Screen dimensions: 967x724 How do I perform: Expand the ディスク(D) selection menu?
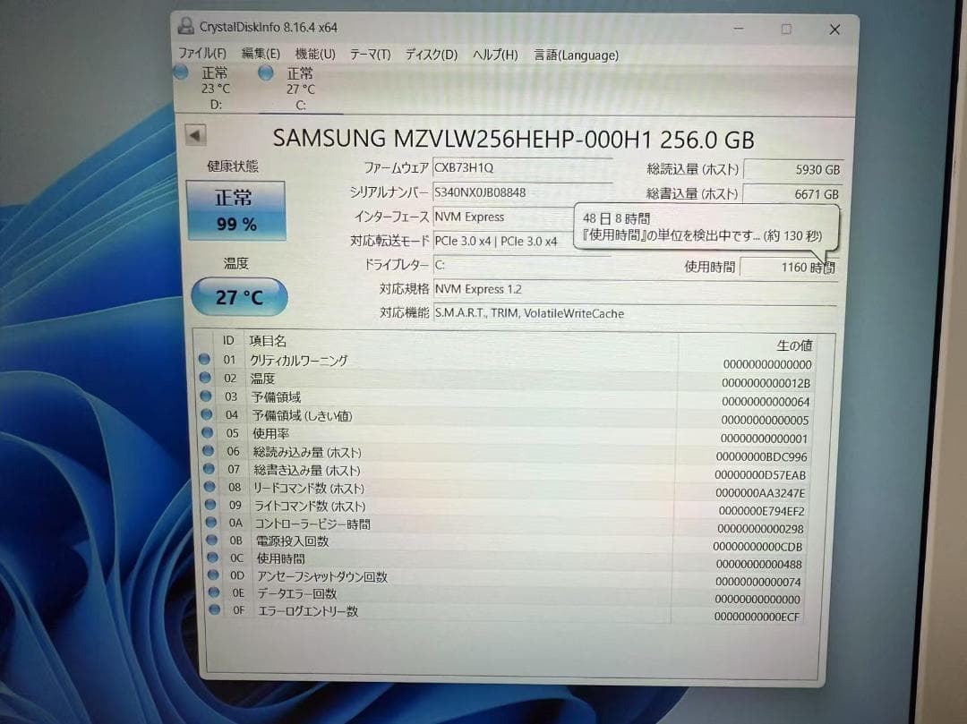pyautogui.click(x=429, y=54)
